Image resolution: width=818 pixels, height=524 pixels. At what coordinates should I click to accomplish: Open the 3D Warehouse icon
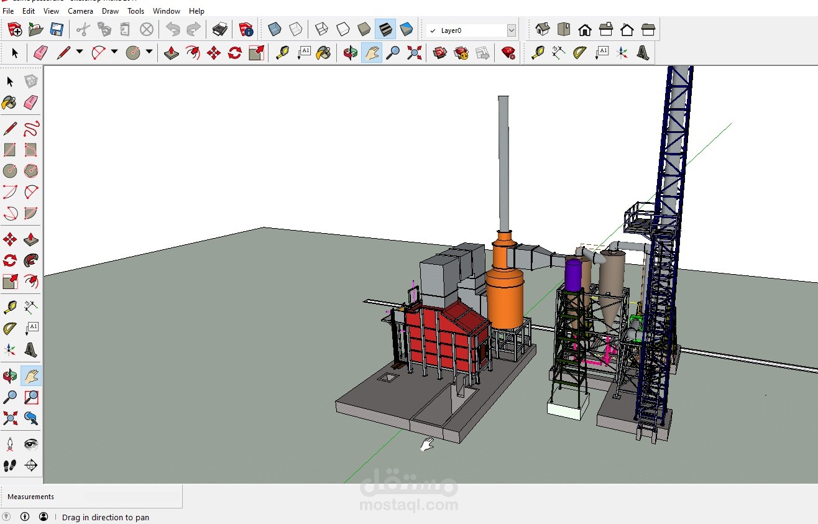click(440, 53)
